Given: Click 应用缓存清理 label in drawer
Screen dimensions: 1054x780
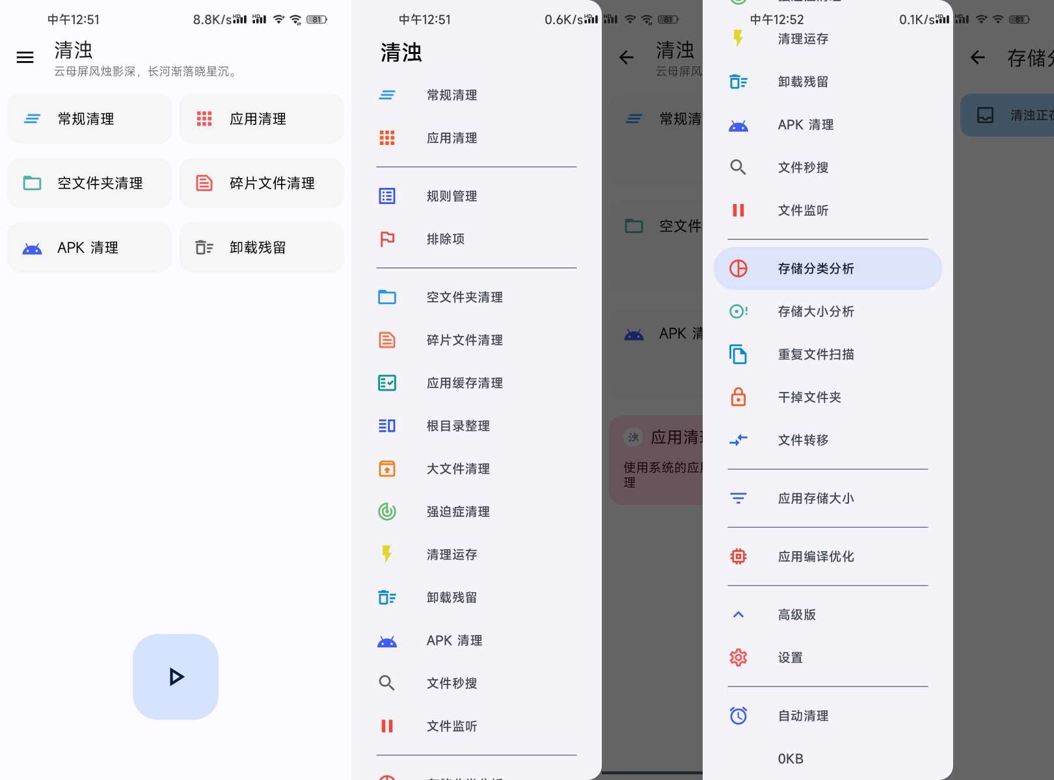Looking at the screenshot, I should tap(465, 383).
